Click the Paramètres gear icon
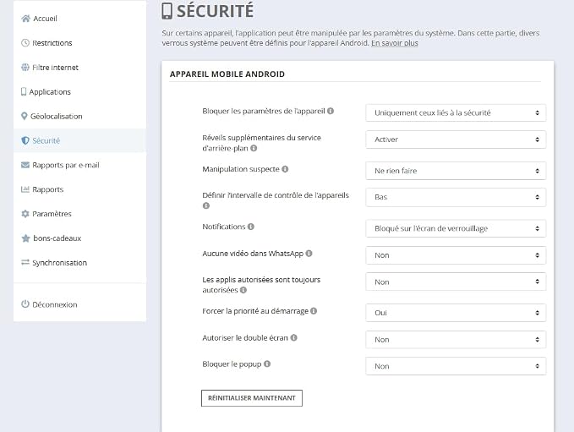The height and width of the screenshot is (432, 574). (x=25, y=214)
